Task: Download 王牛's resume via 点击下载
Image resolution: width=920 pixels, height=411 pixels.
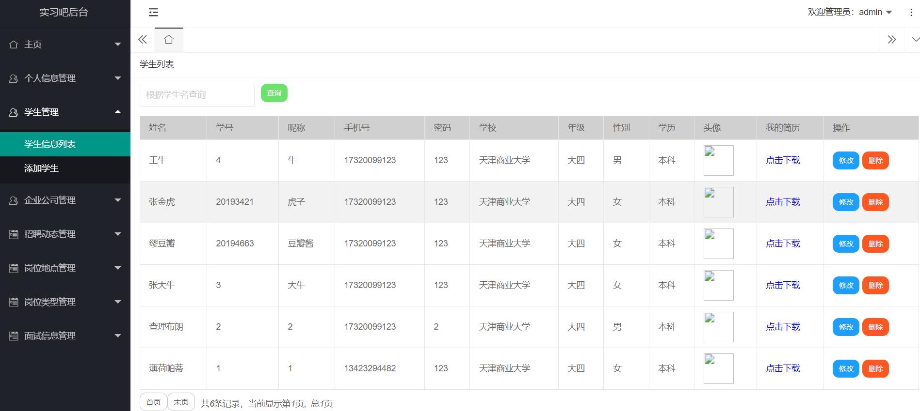Action: pos(783,160)
